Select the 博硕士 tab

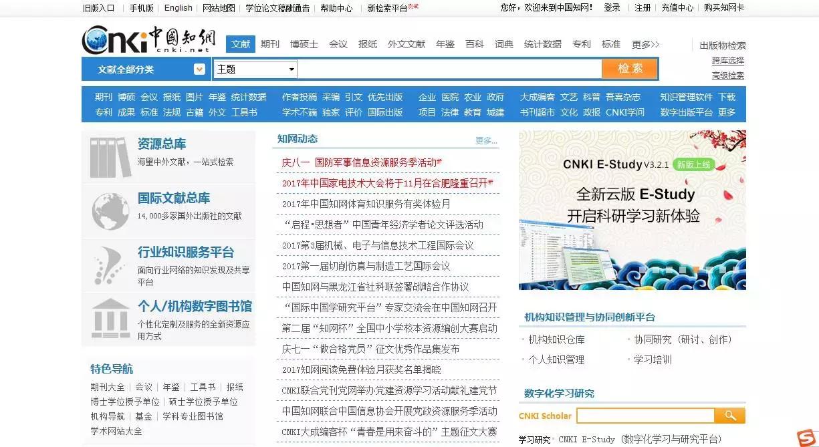(304, 44)
